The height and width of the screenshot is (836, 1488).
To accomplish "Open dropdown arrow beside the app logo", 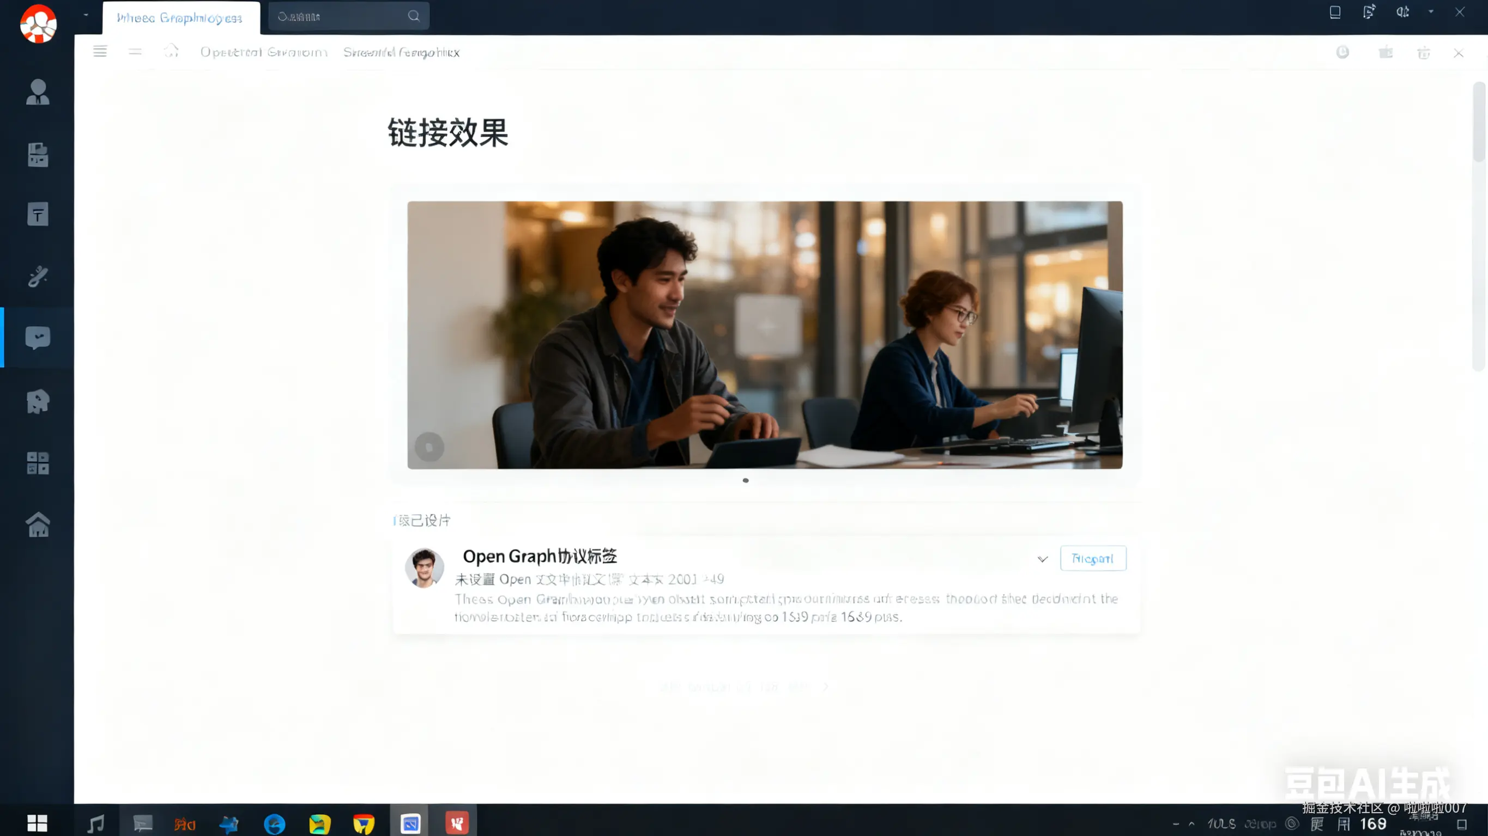I will coord(86,15).
